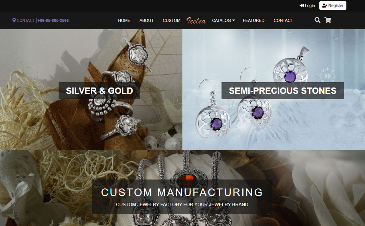Click the location pin icon beside Contact
Viewport: 365px width, 226px height.
pos(14,20)
